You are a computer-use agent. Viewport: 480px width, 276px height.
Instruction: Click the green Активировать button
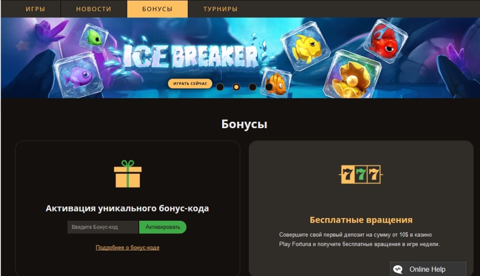[x=163, y=227]
